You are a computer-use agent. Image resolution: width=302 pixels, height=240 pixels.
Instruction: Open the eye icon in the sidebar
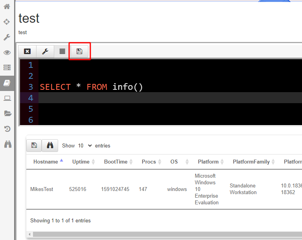pyautogui.click(x=7, y=53)
